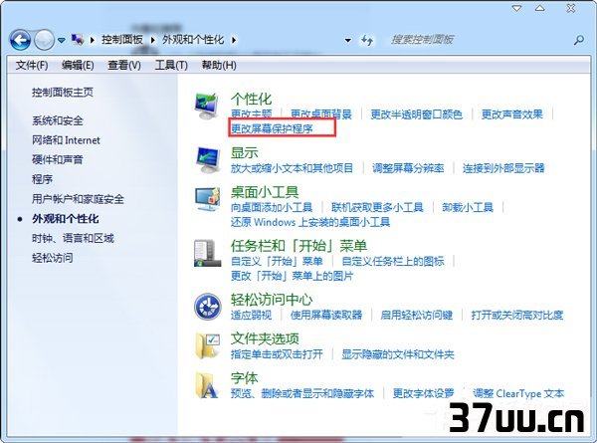Click 更改字体设置 link
The image size is (597, 443).
coord(424,393)
